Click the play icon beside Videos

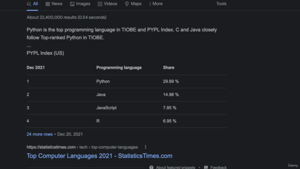point(100,4)
